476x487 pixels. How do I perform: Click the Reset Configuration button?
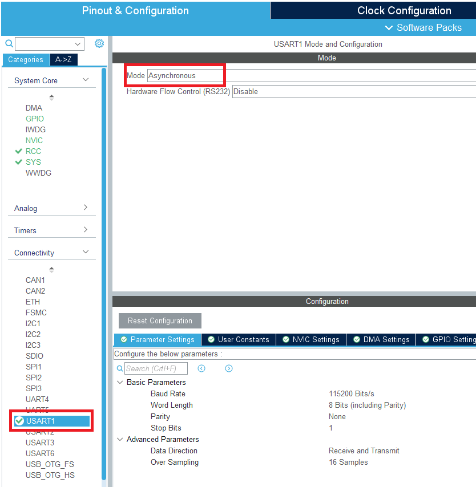160,321
